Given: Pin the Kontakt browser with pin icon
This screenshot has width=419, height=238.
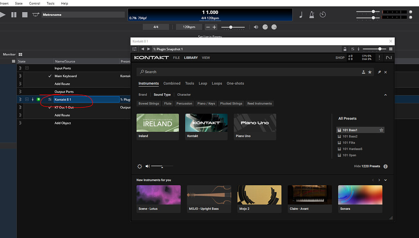Looking at the screenshot, I should point(379,72).
